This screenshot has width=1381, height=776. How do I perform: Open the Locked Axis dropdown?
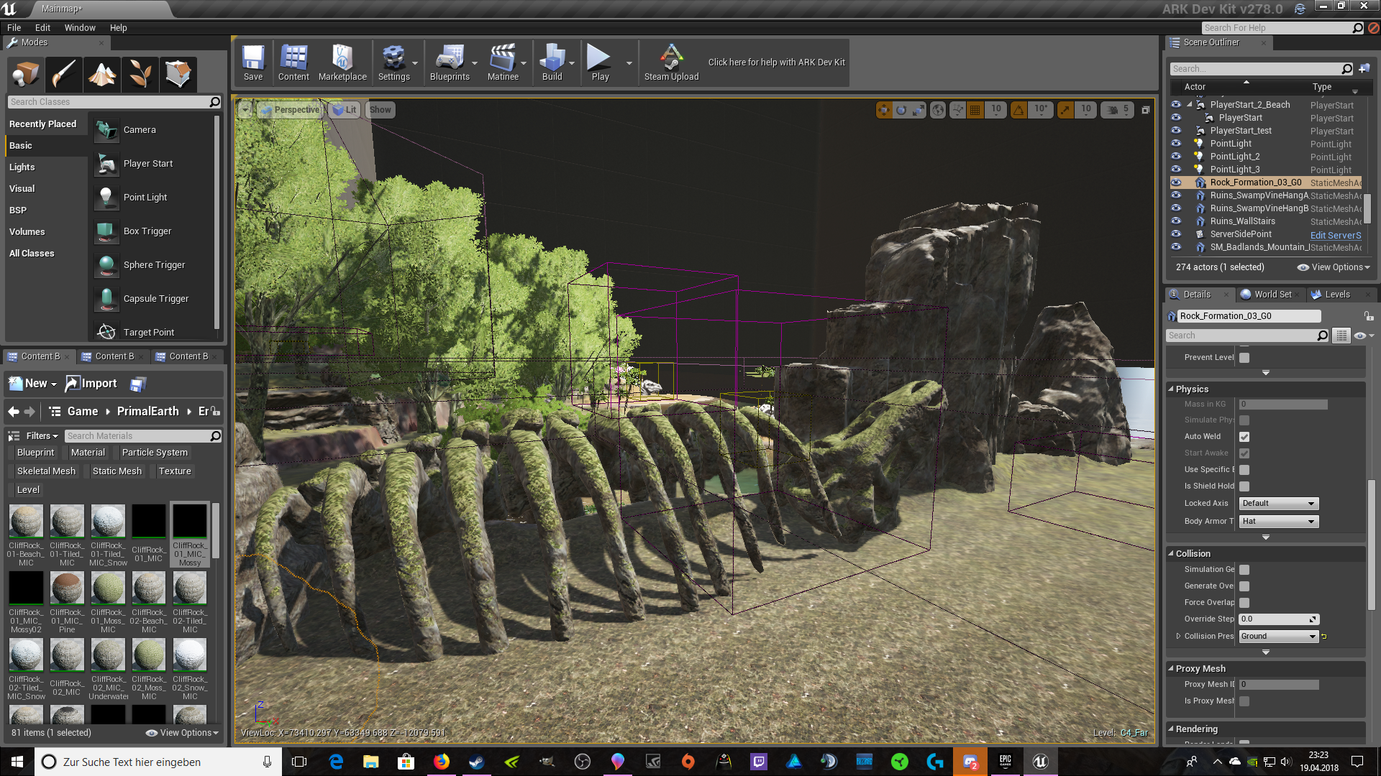point(1279,504)
